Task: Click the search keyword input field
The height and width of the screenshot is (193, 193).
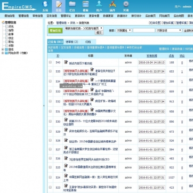Action: pyautogui.click(x=144, y=30)
